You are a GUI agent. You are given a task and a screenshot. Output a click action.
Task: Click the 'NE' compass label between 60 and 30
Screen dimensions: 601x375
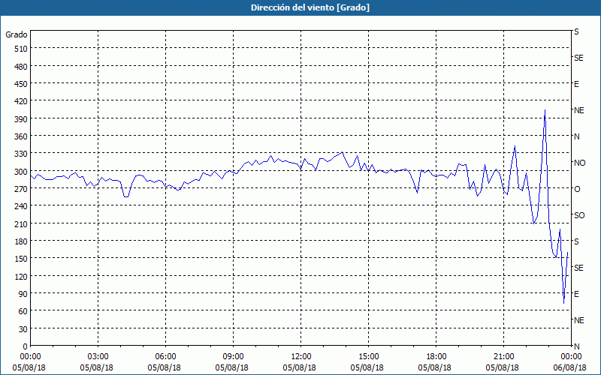click(x=579, y=320)
